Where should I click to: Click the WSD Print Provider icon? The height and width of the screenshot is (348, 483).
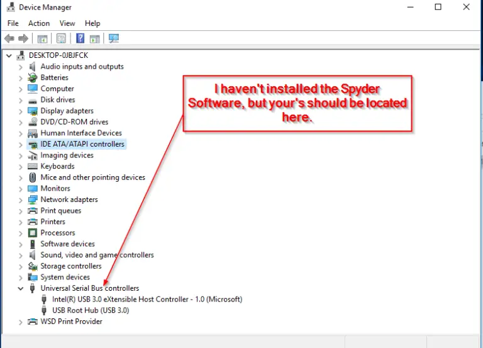pos(32,322)
